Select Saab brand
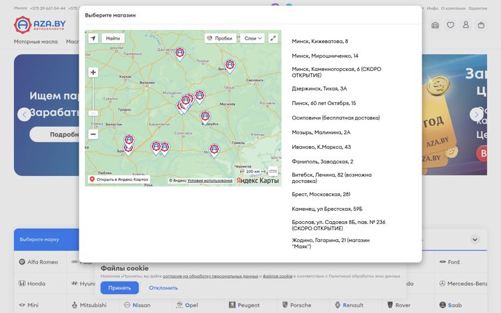The height and width of the screenshot is (313, 501). (x=451, y=305)
